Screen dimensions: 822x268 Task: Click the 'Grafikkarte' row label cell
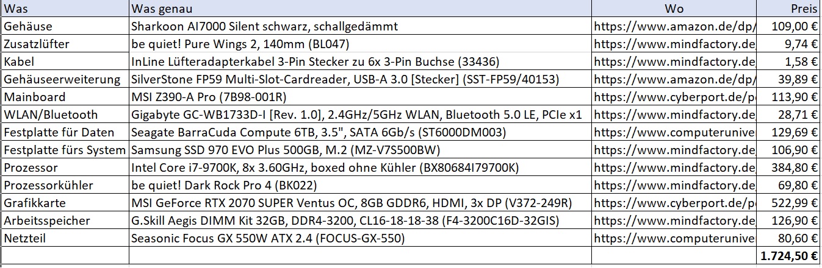click(64, 203)
